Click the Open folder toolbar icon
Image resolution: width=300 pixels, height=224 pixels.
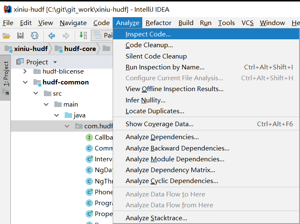6,36
